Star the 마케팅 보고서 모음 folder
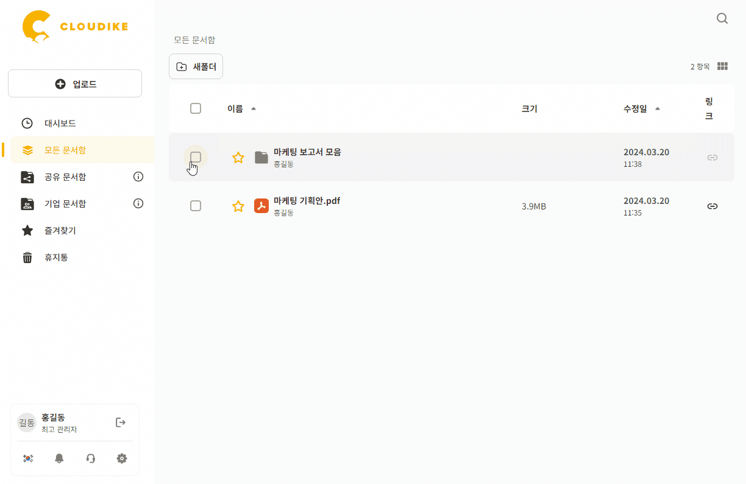The image size is (746, 484). [238, 158]
